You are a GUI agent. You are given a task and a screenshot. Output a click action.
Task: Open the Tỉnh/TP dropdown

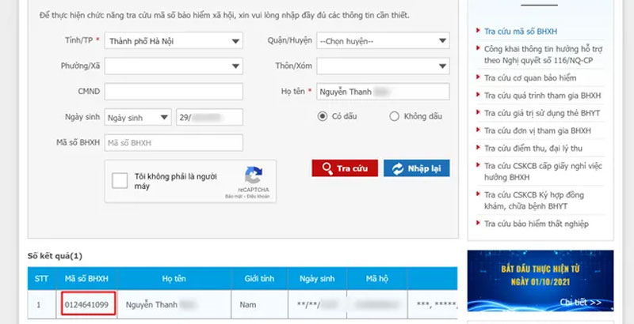pyautogui.click(x=174, y=40)
